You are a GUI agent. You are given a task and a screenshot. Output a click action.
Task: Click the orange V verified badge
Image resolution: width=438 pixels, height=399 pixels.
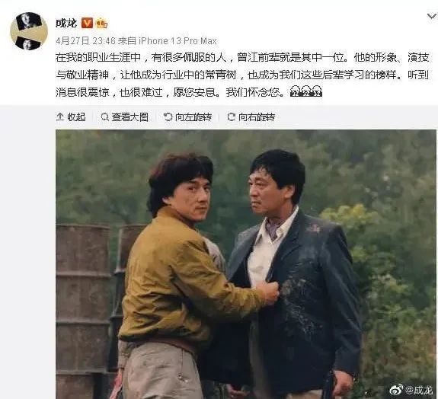(87, 23)
